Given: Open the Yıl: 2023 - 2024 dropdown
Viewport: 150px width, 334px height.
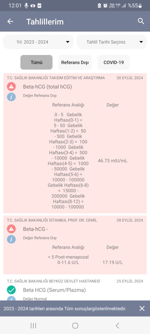Looking at the screenshot, I should point(38,42).
